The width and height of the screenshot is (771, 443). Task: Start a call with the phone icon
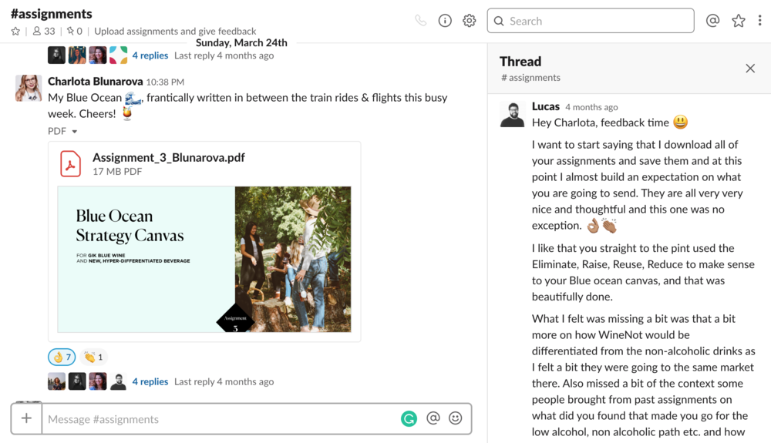pyautogui.click(x=420, y=21)
